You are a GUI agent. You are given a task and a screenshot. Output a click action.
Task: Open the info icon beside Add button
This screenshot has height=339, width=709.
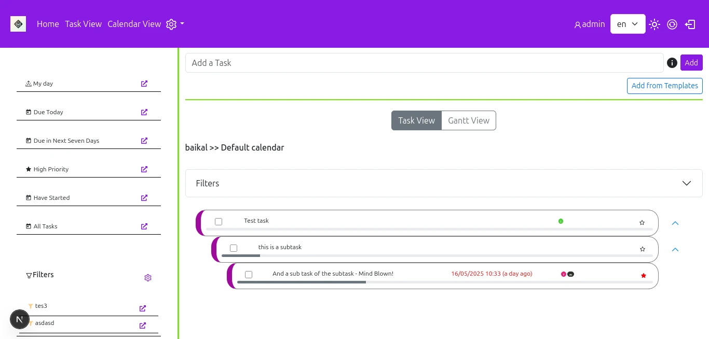pos(672,63)
